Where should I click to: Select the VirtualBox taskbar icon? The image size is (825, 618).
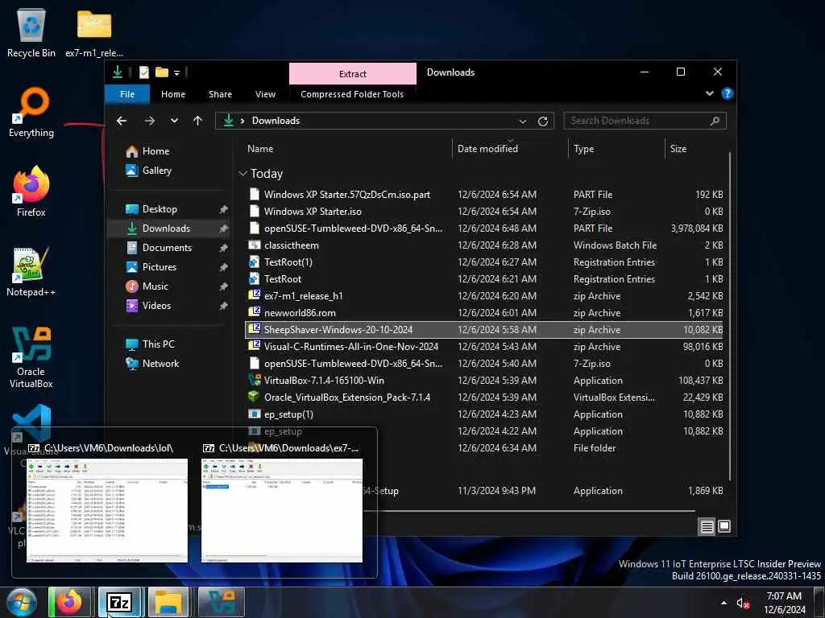[221, 602]
